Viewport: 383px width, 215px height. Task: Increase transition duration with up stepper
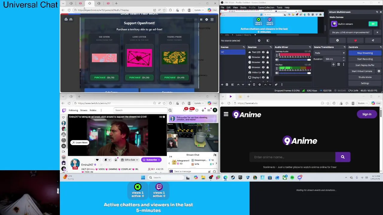(344, 58)
